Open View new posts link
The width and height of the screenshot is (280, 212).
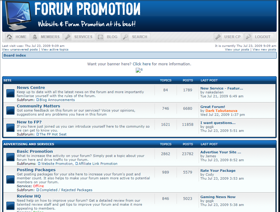264,50
